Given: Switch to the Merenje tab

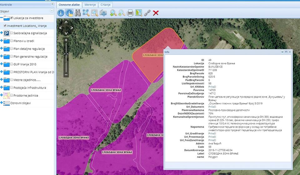Looking at the screenshot, I should coord(90,5).
